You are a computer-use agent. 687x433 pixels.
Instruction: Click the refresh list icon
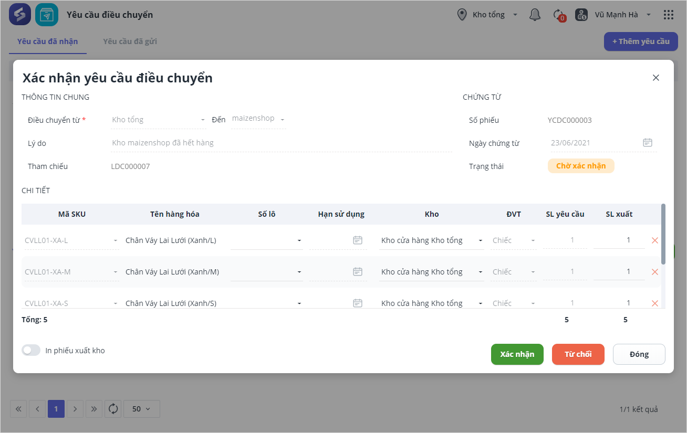tap(113, 409)
